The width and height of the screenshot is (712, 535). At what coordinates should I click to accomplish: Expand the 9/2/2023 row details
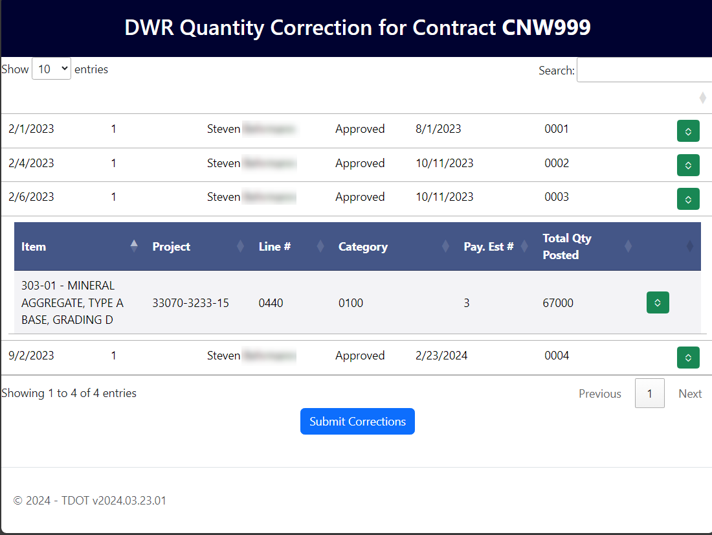tap(688, 358)
